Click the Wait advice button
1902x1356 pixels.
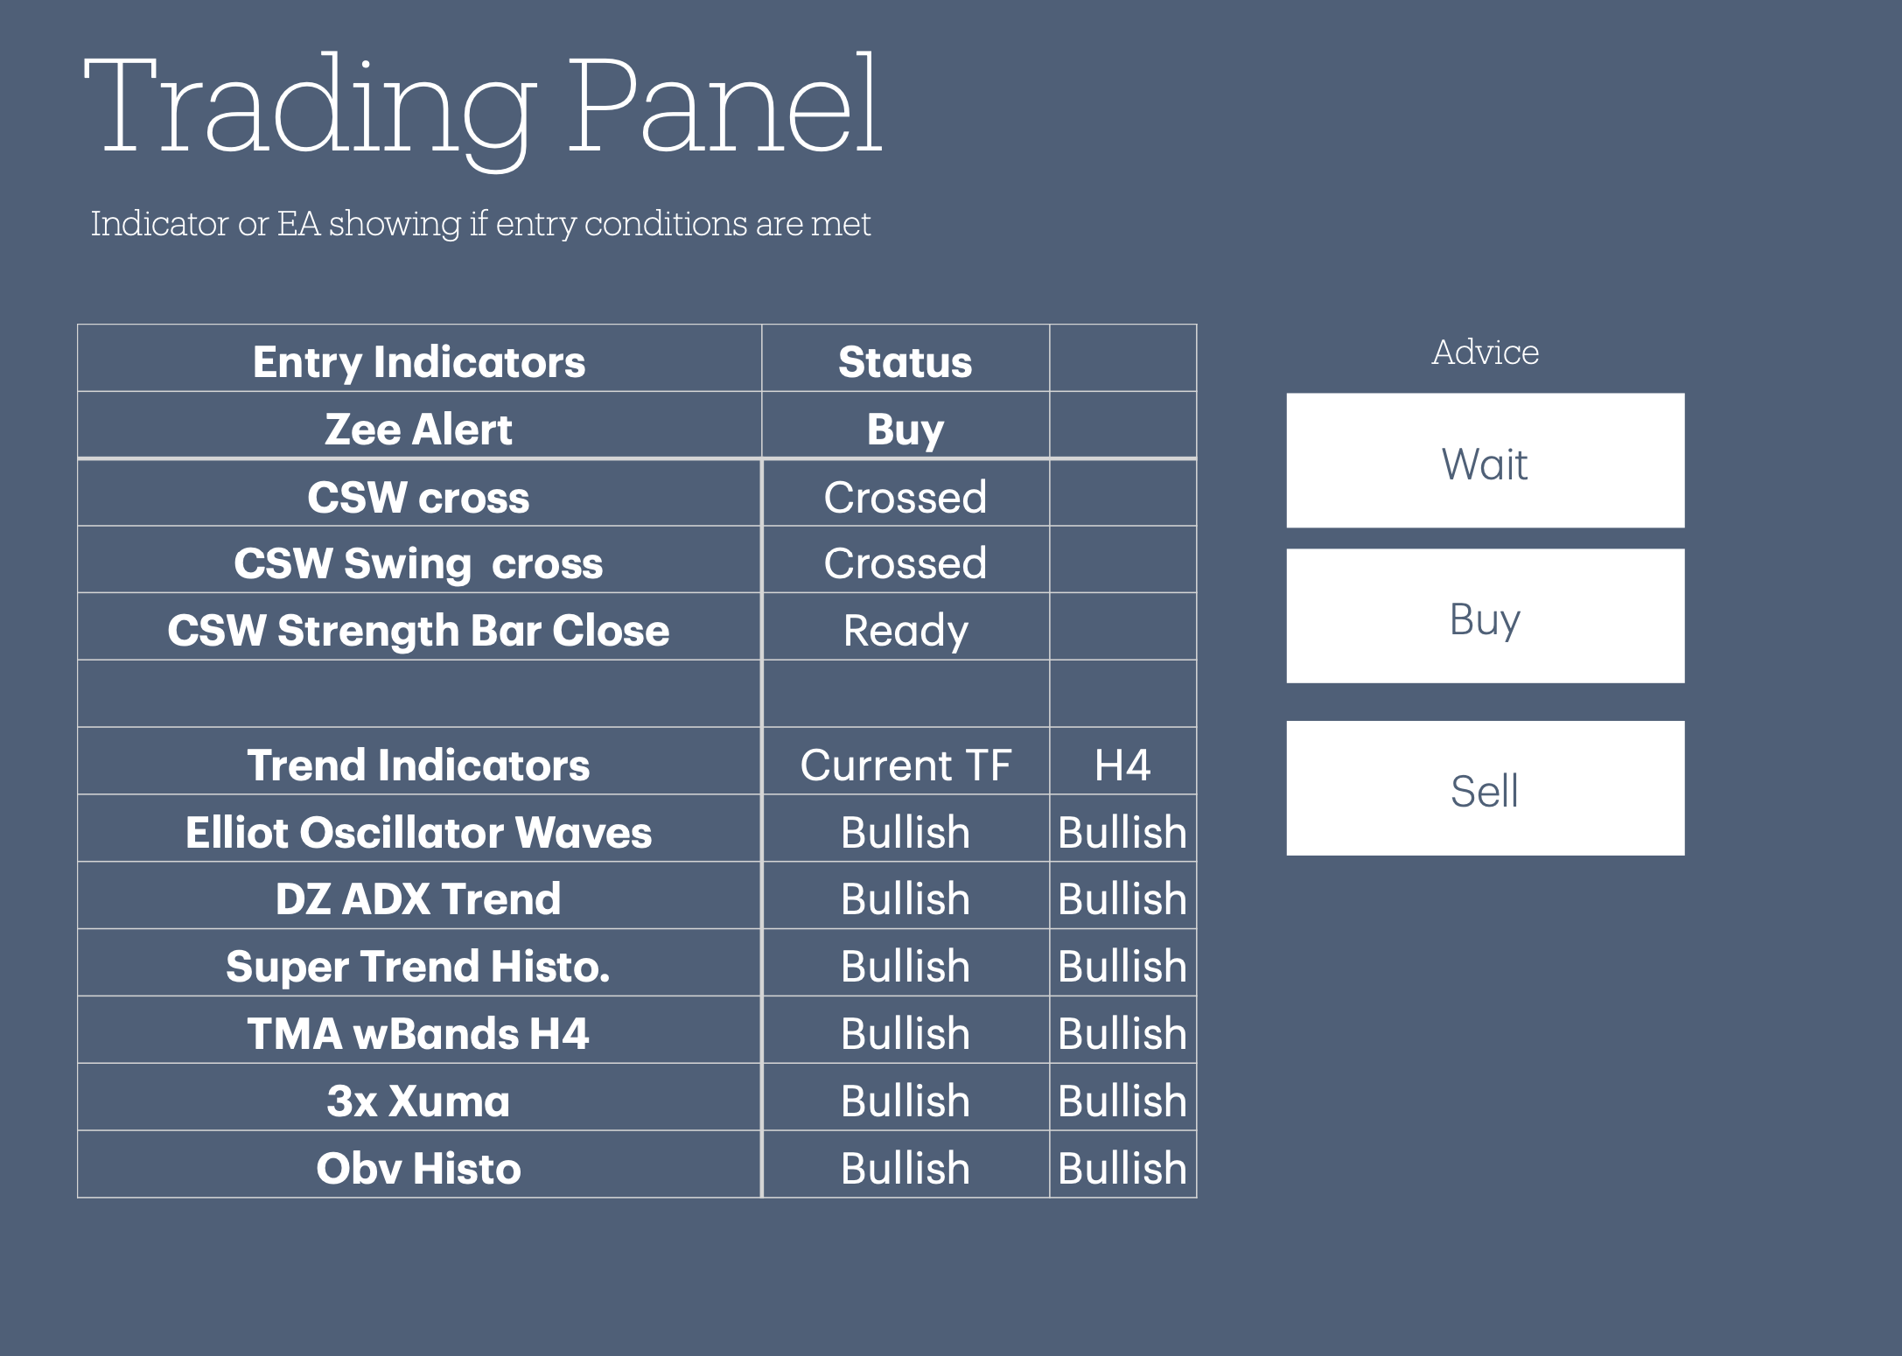click(x=1485, y=461)
